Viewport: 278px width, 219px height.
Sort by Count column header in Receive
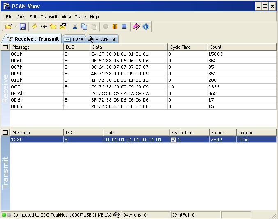point(241,47)
